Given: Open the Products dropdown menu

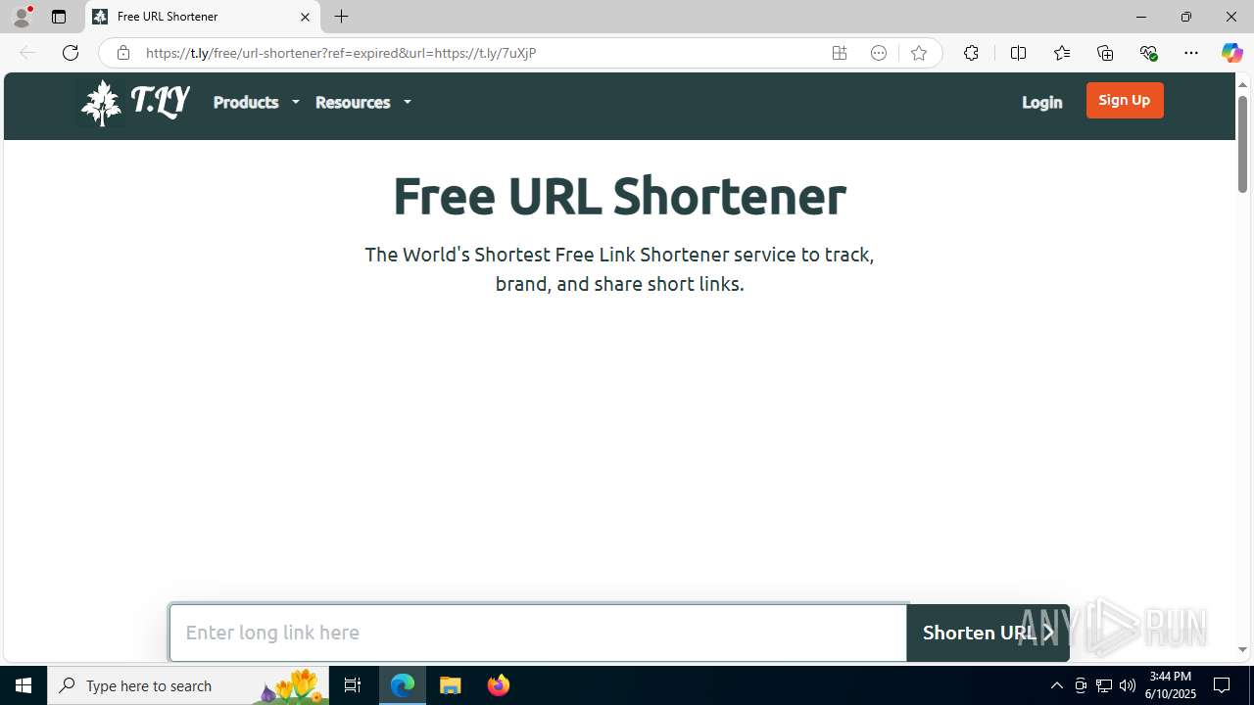Looking at the screenshot, I should 256,102.
